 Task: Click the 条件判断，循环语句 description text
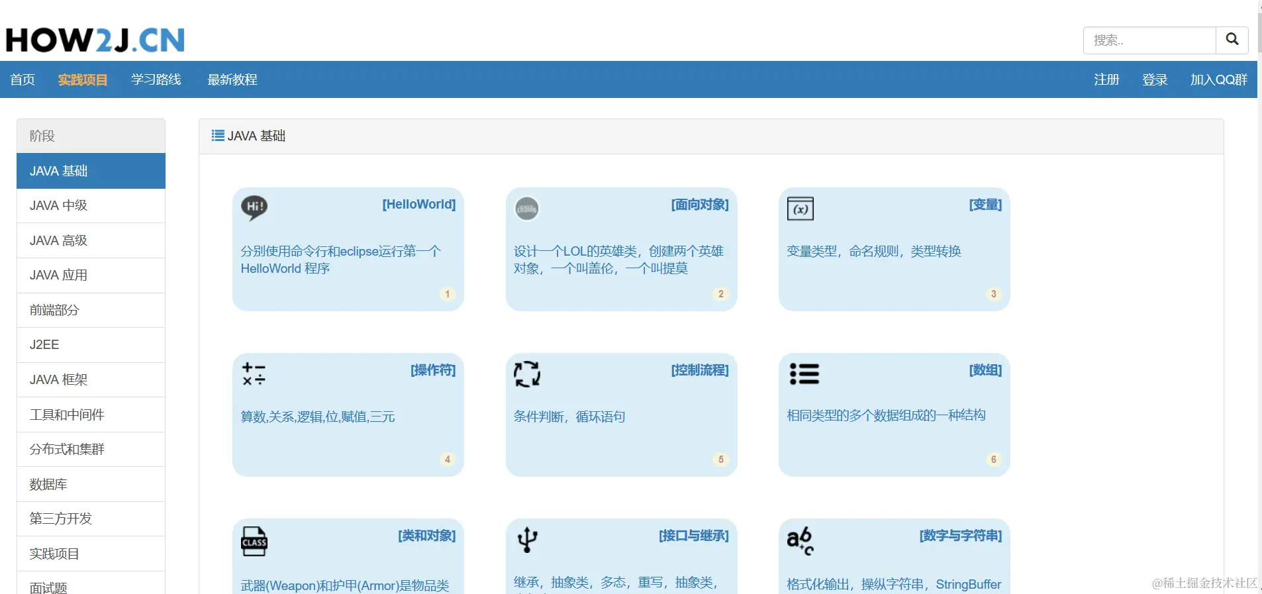tap(569, 417)
